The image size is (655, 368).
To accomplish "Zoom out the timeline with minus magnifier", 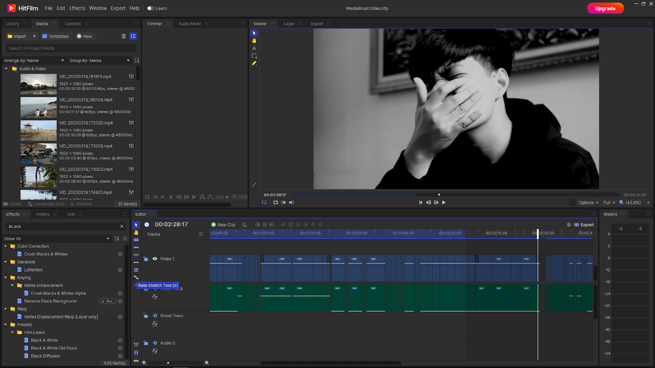I will coord(144,363).
